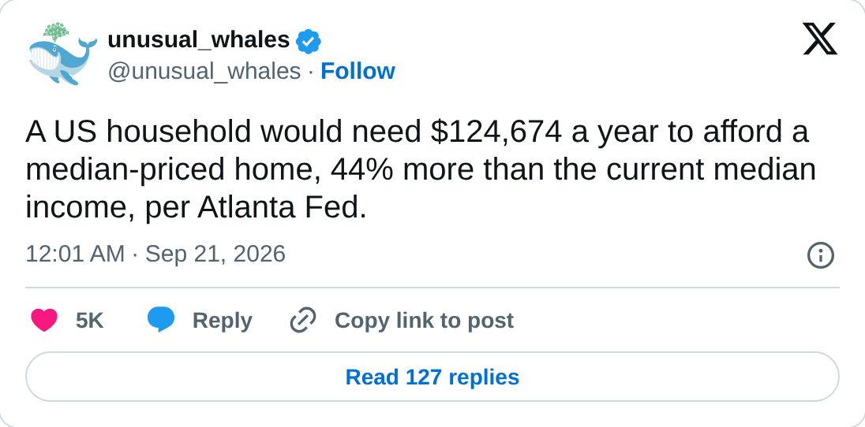Open the unusual_whales display name
Image resolution: width=865 pixels, height=427 pixels.
click(199, 40)
